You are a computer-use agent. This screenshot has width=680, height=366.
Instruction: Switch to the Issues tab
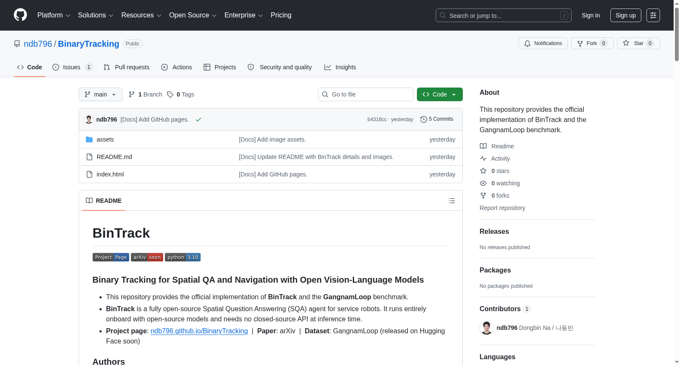72,67
